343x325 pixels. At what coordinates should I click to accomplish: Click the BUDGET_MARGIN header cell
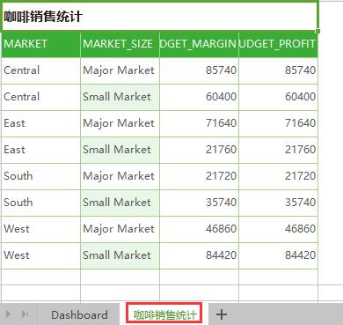200,44
